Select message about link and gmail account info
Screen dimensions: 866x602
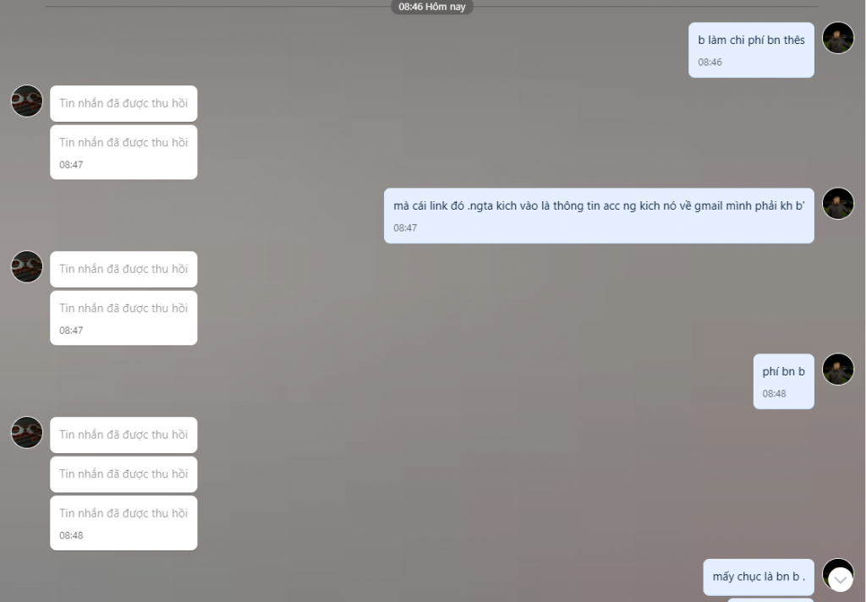[x=599, y=216]
